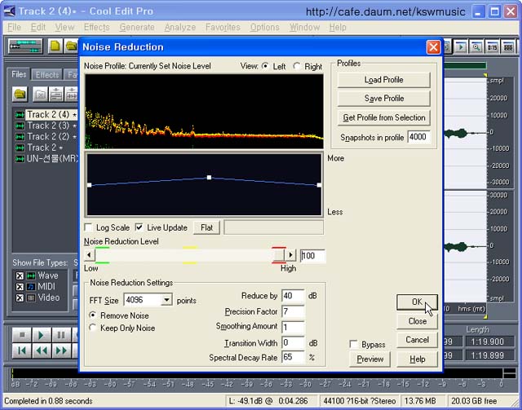Click the waveform/multitrack view switch icon
The height and width of the screenshot is (410, 522).
click(x=25, y=46)
